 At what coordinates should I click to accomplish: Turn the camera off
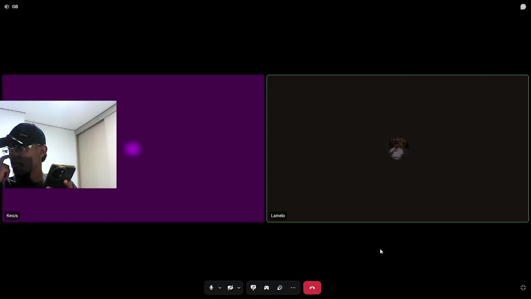230,288
